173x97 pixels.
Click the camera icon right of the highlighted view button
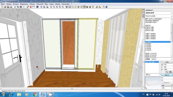point(87,7)
